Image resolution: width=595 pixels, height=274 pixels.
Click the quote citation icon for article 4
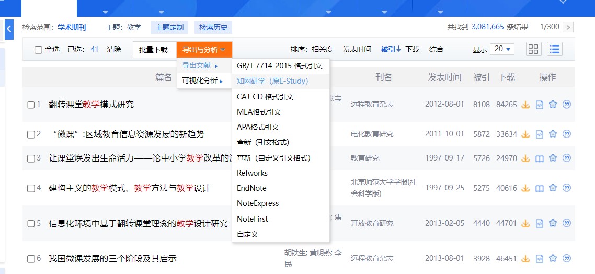(x=566, y=188)
